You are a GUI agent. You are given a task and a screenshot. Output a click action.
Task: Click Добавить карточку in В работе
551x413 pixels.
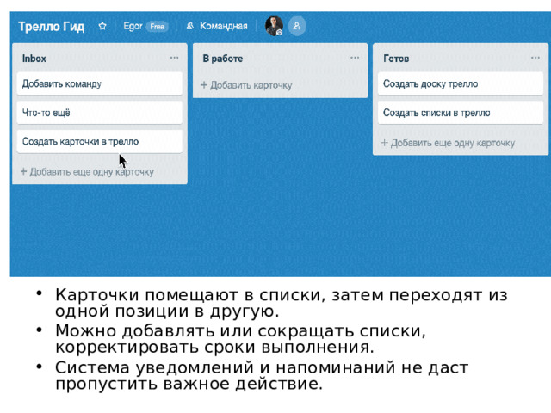pos(246,85)
